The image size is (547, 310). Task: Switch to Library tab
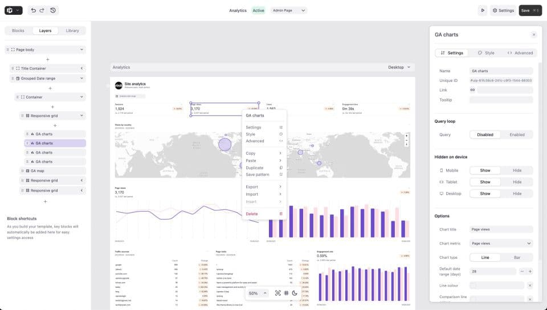(x=72, y=31)
